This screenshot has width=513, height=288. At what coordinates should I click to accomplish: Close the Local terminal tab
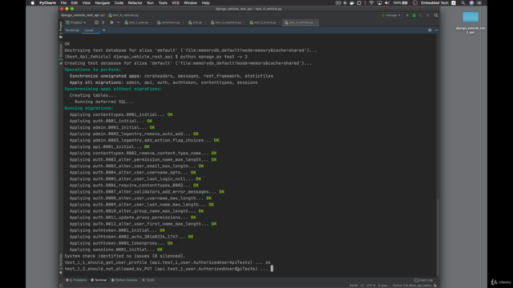[96, 30]
